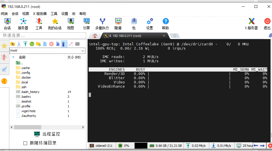Viewport: 272px width, 151px height.
Task: Open the 隧道 tunneling toolbar tool
Action: 118,24
